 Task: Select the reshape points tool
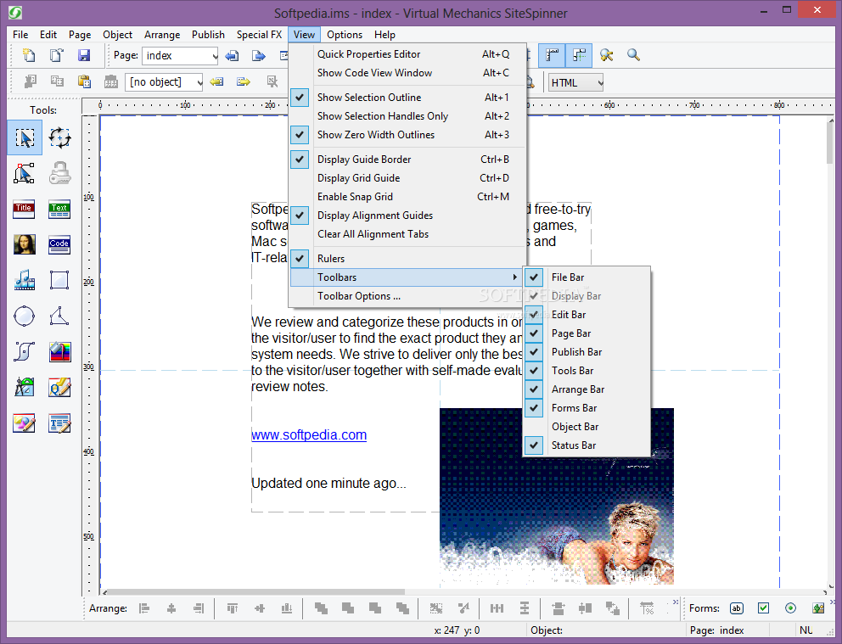coord(25,173)
